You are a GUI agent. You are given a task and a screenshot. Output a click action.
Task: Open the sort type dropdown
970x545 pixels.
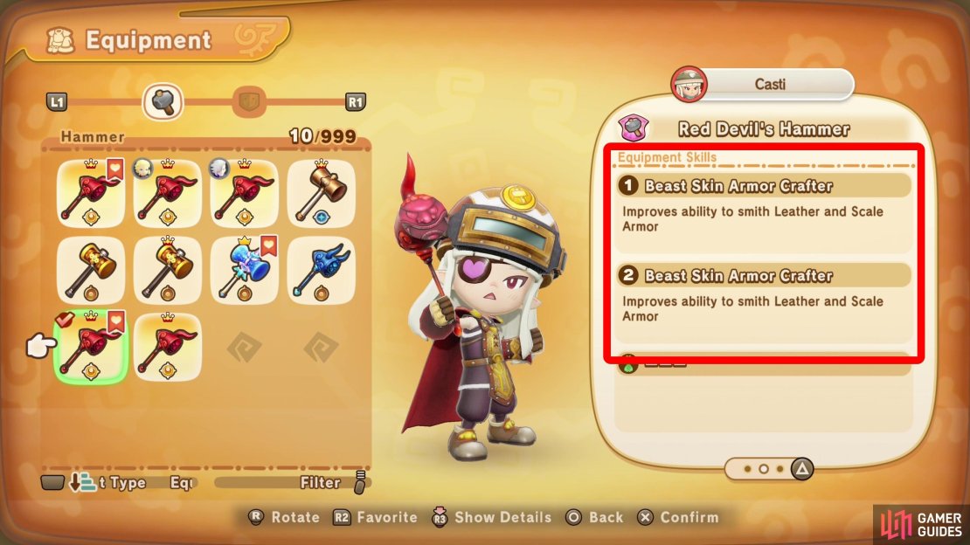point(107,482)
